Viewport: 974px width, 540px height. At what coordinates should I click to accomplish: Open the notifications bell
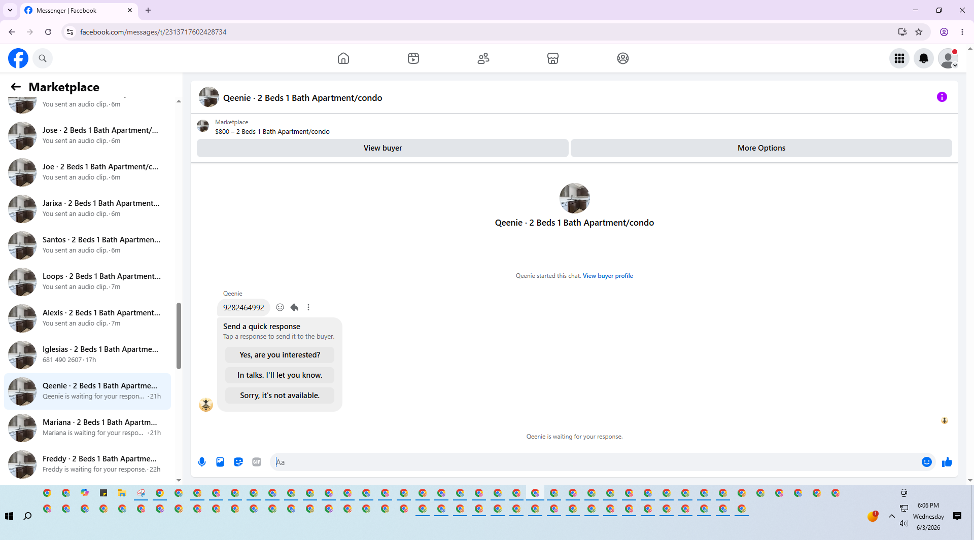(x=924, y=58)
